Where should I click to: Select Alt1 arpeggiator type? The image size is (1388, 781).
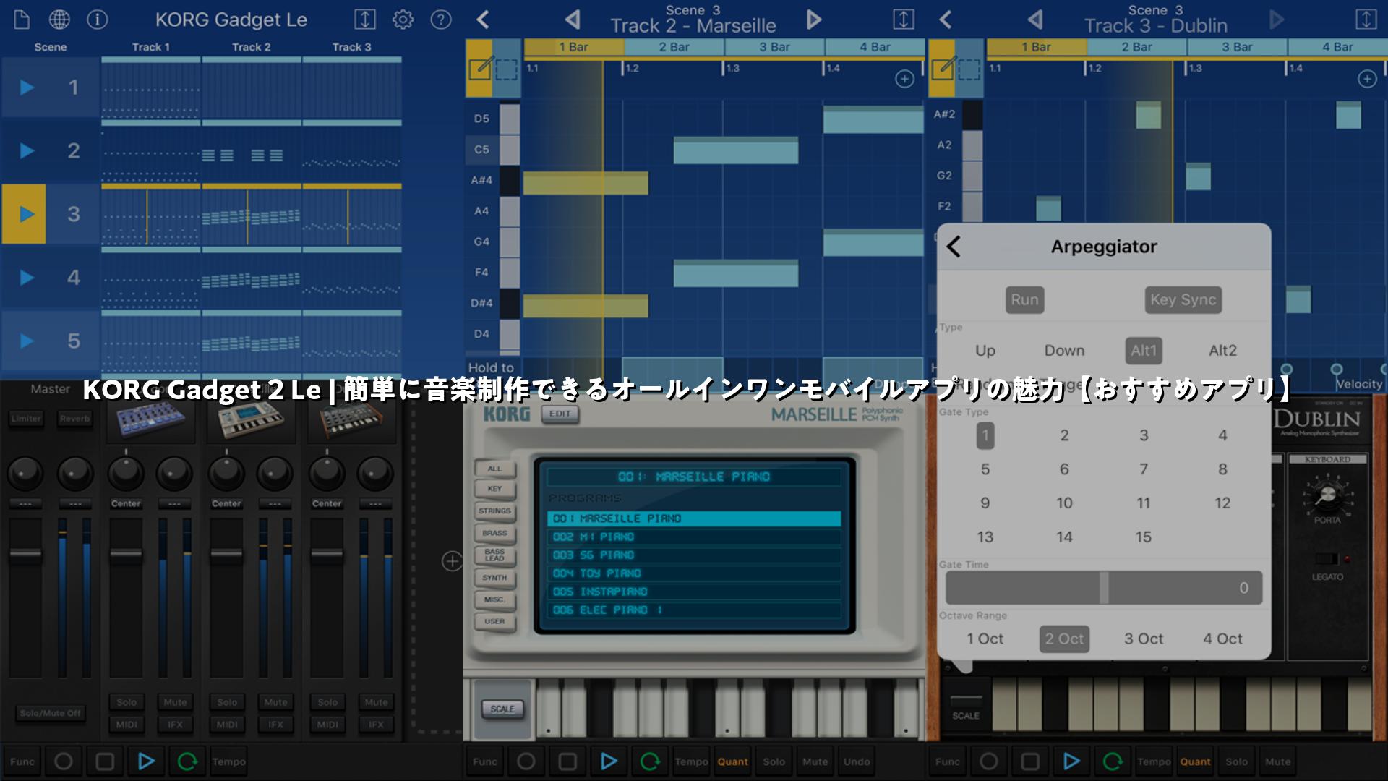[1144, 351]
